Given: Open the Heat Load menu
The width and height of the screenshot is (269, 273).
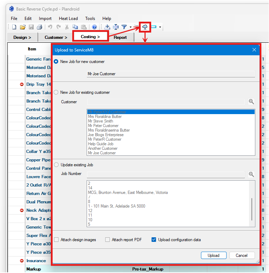Looking at the screenshot, I should (x=68, y=19).
